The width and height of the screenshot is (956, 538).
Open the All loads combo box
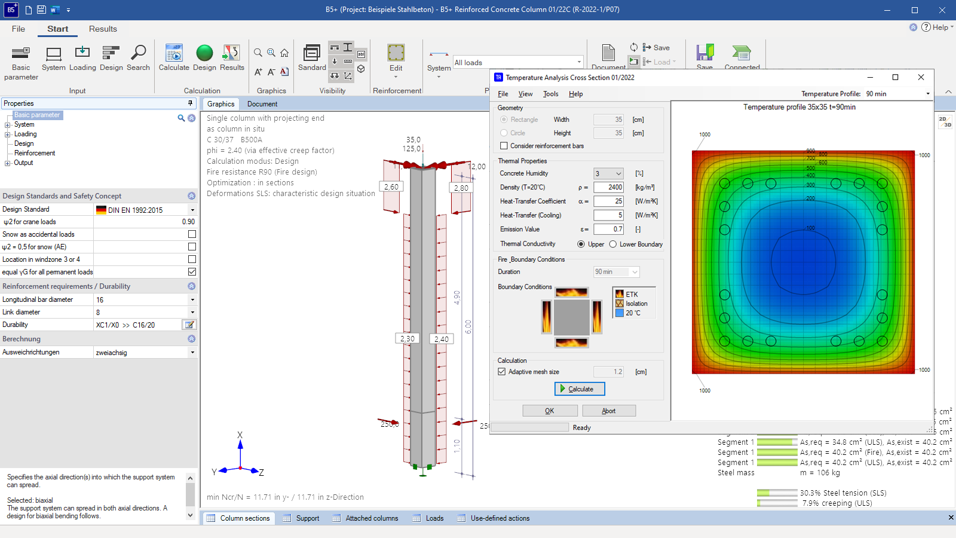point(517,62)
